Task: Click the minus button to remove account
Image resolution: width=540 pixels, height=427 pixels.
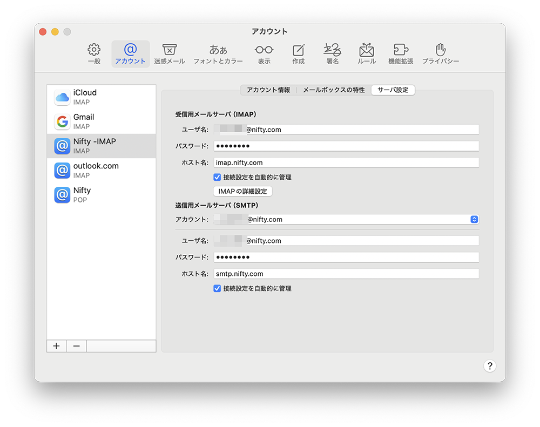Action: [76, 346]
